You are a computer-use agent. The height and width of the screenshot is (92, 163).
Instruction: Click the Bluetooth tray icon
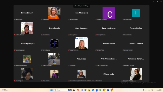pos(143,90)
